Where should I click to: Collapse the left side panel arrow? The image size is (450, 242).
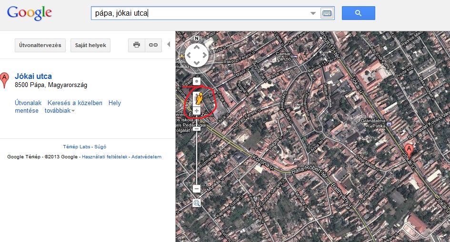[168, 45]
